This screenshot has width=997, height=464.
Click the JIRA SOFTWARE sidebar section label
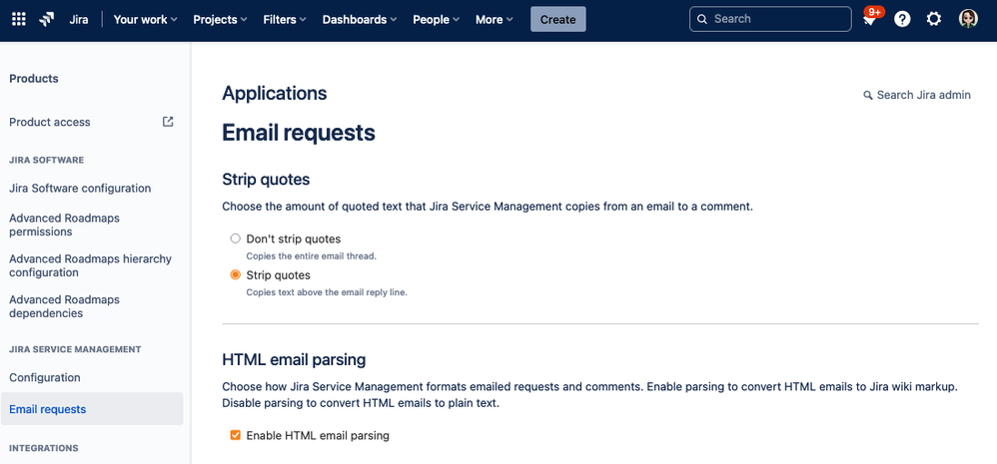coord(46,160)
